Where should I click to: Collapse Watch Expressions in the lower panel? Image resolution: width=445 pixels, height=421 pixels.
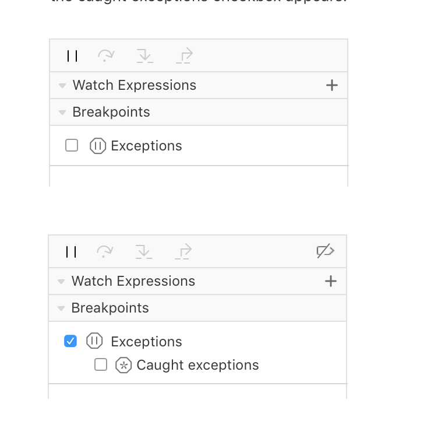[61, 282]
